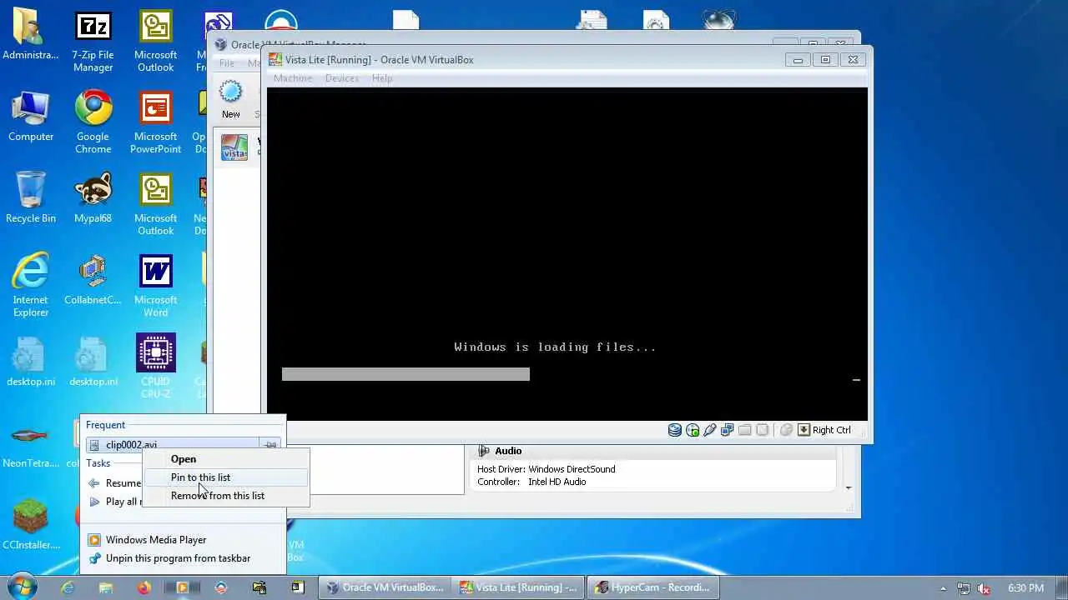Click the network tray icon
Viewport: 1068px width, 600px height.
[x=964, y=587]
